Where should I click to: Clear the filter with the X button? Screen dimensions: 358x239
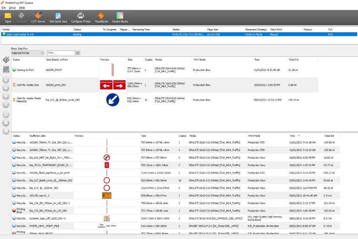pyautogui.click(x=78, y=53)
